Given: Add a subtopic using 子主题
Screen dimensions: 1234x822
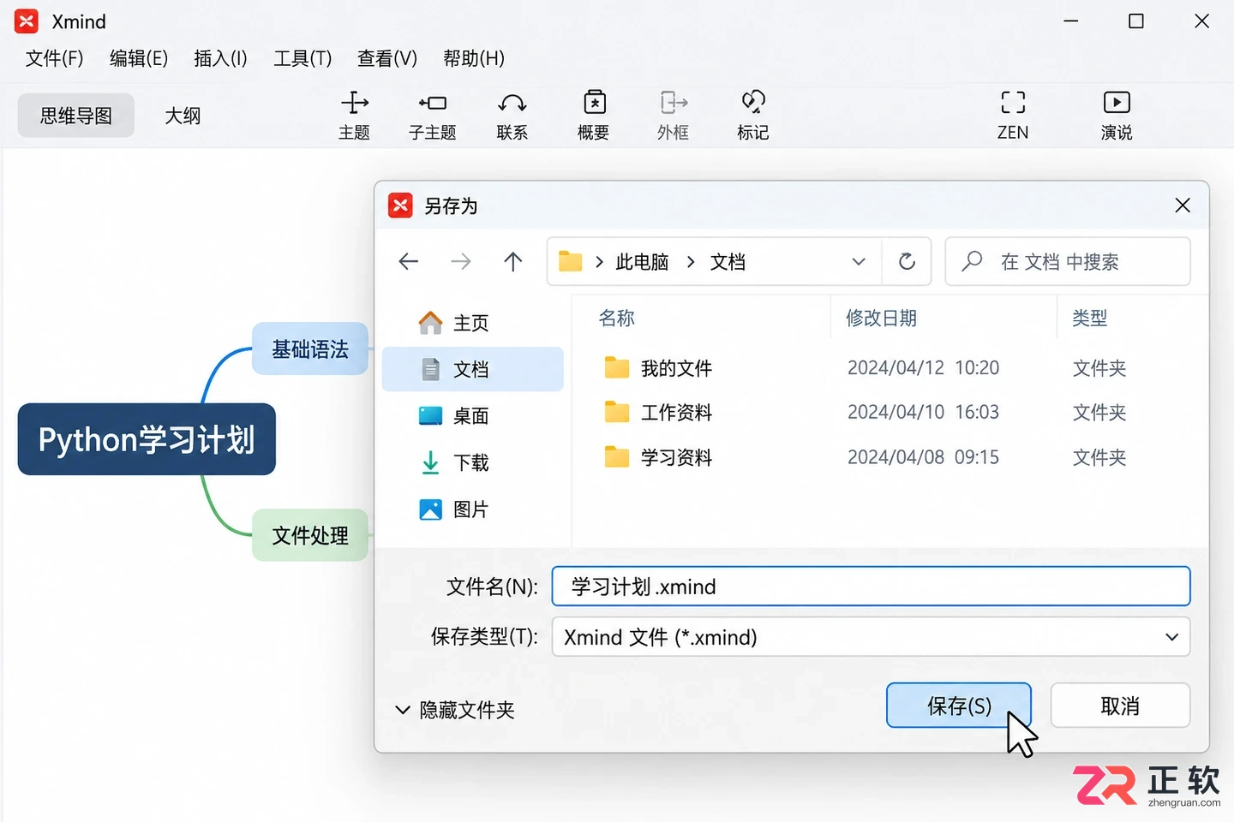Looking at the screenshot, I should coord(432,116).
